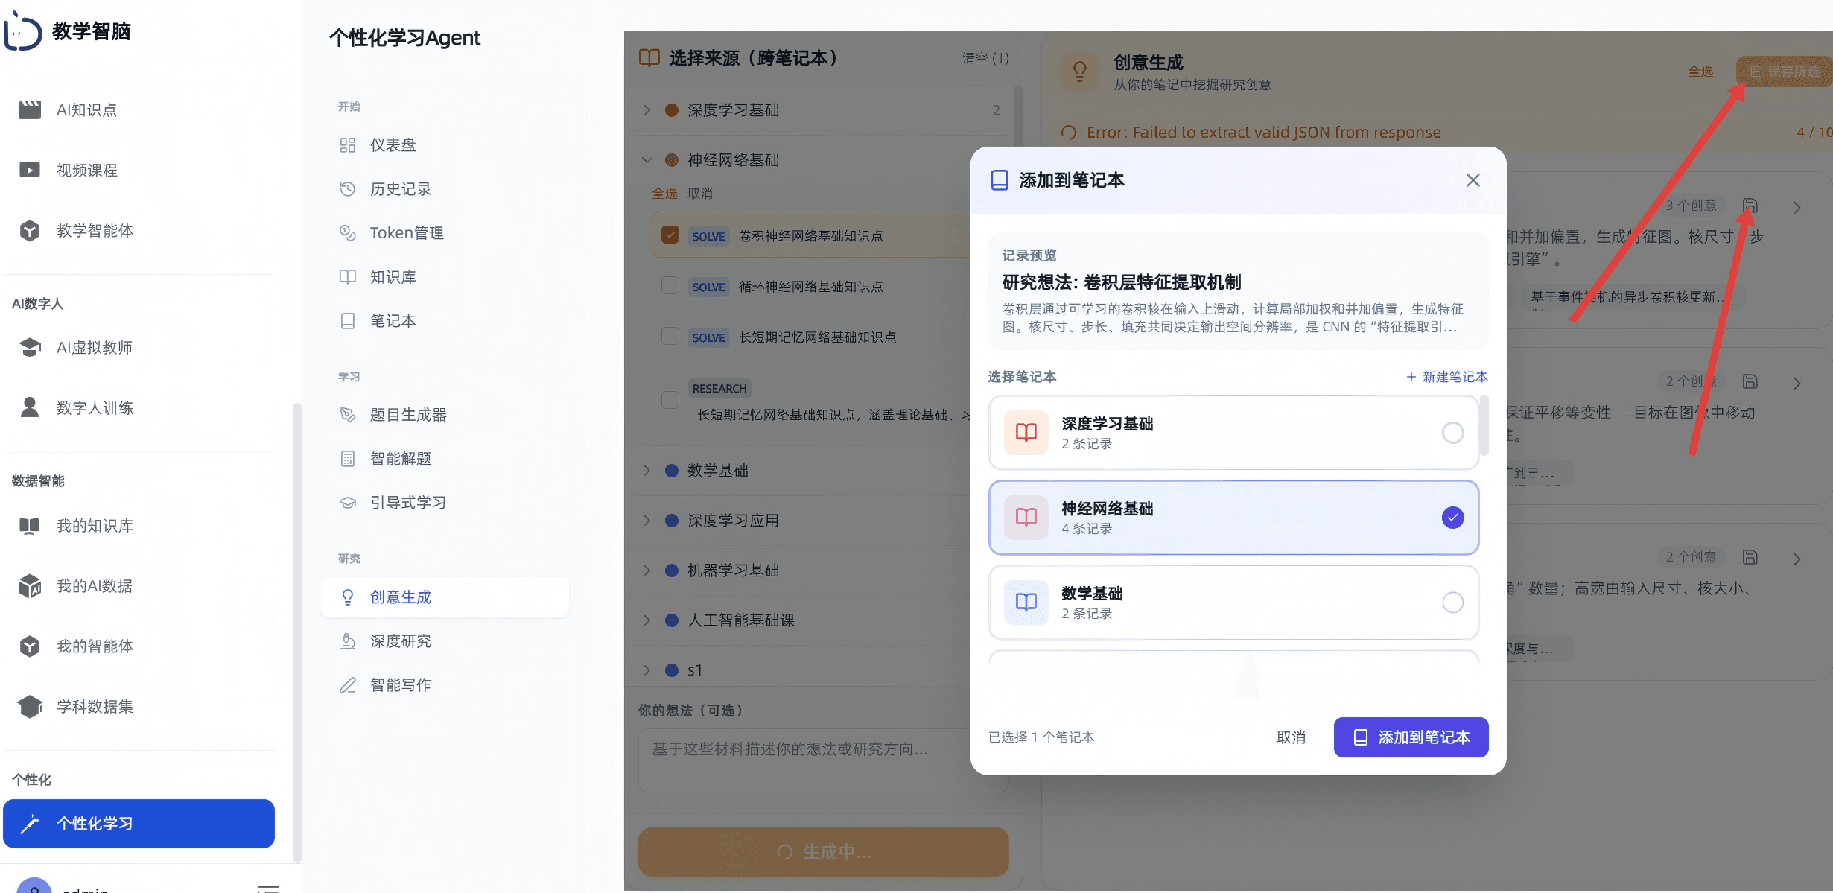Viewport: 1833px width, 893px height.
Task: Click 取消 in the dialog
Action: point(1291,737)
